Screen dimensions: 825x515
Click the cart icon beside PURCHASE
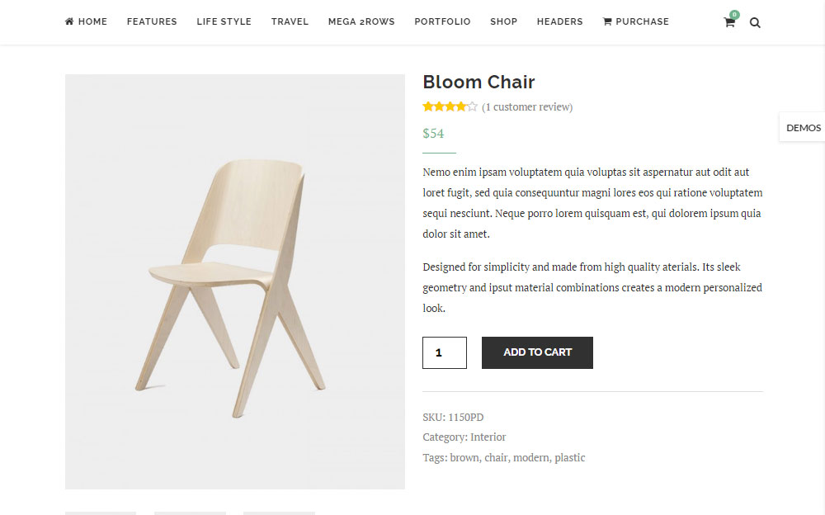[x=606, y=21]
